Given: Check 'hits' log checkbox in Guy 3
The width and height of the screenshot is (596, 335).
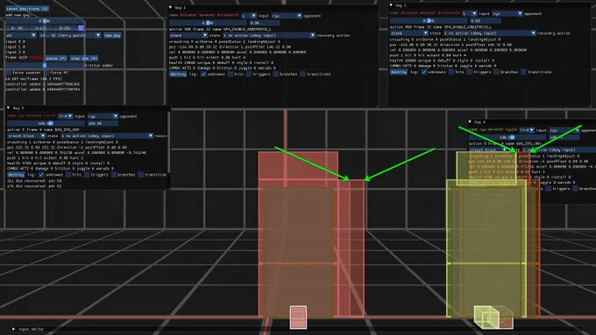Looking at the screenshot, I should (x=68, y=175).
